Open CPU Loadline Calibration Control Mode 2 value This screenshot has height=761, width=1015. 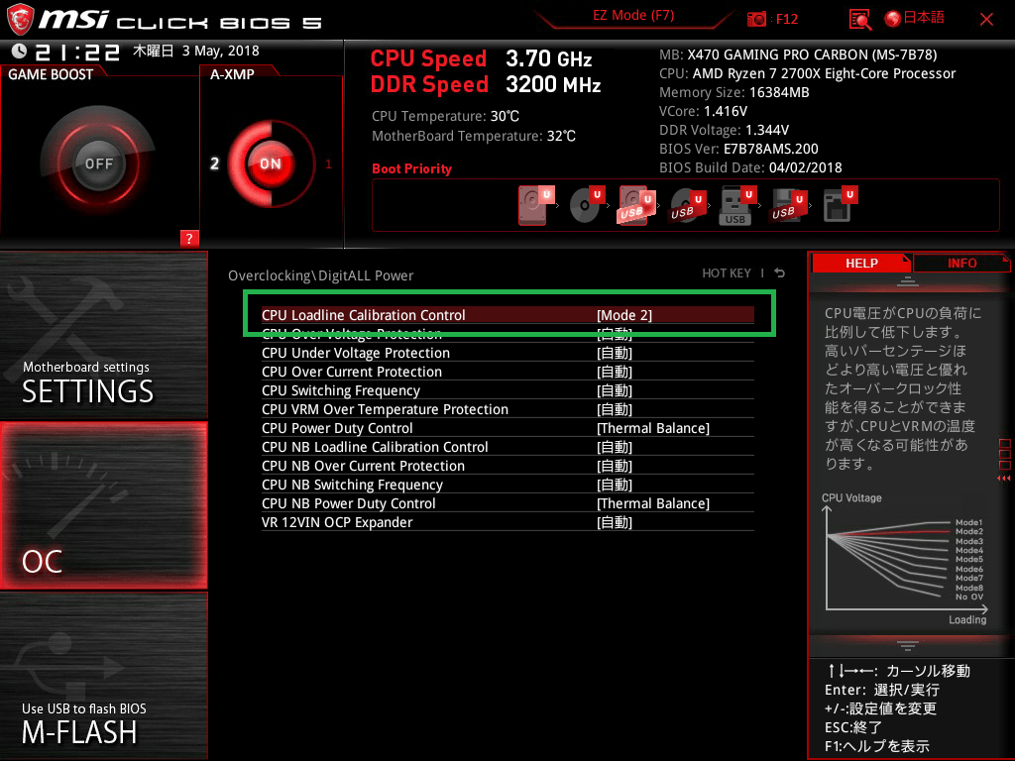coord(624,315)
